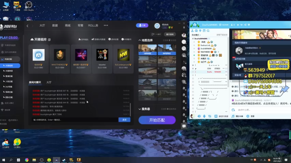Collapse the 地图选择 map section

click(x=140, y=40)
